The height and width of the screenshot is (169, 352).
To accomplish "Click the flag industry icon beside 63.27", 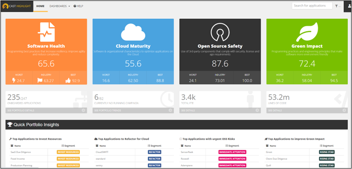I will tap(40, 80).
